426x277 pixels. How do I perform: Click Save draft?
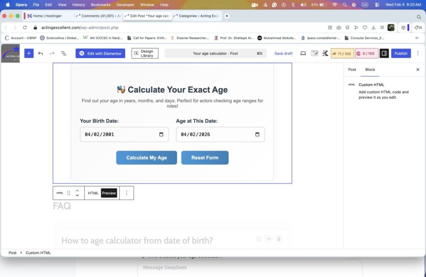pos(283,53)
